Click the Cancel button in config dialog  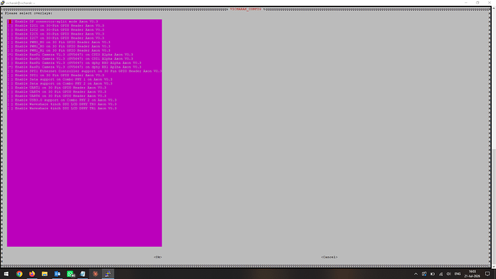pos(329,257)
